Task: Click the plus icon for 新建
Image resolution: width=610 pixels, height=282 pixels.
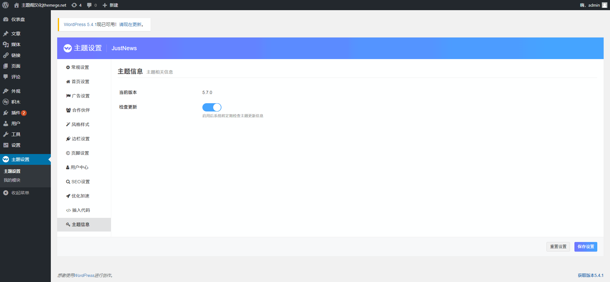Action: (105, 5)
